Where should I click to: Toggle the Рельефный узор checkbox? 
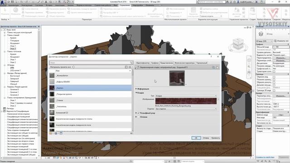click(x=139, y=113)
